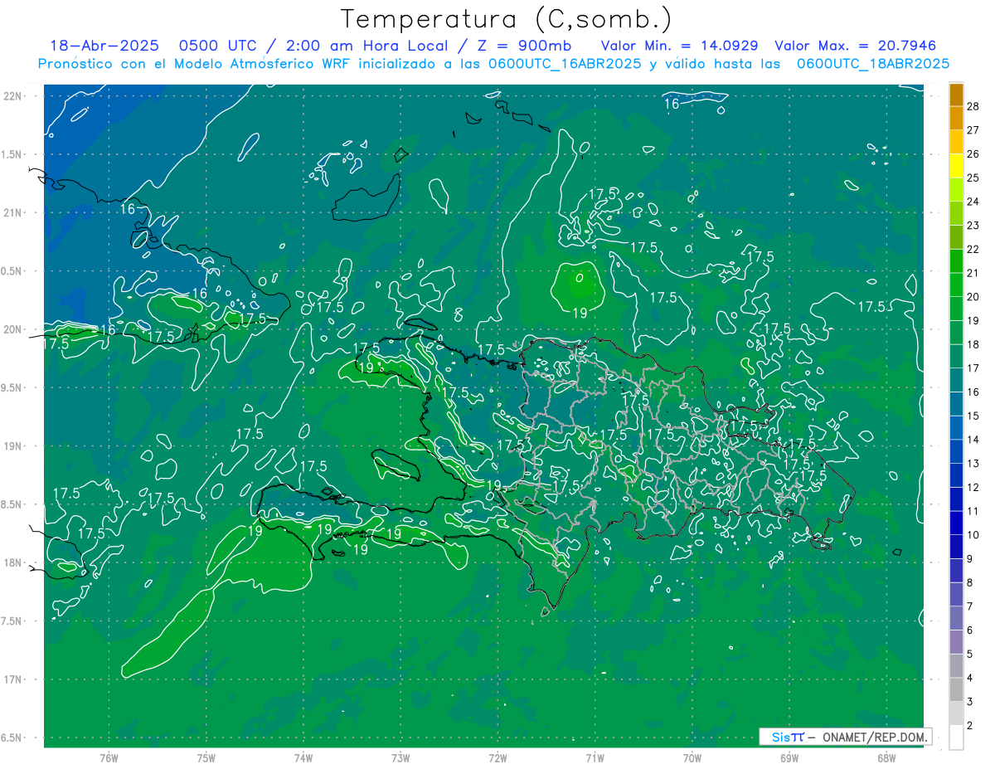This screenshot has height=769, width=995.
Task: Click the color bar label '10'
Action: pos(973,535)
